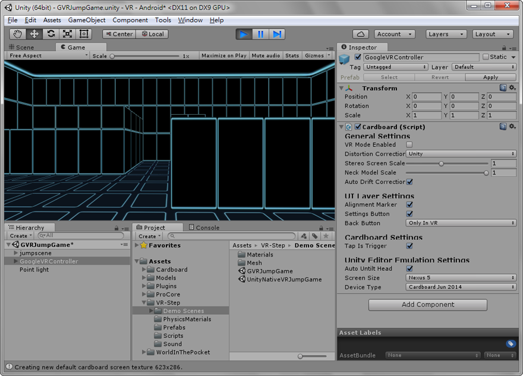Click the Stats button
The height and width of the screenshot is (376, 523).
tap(292, 56)
